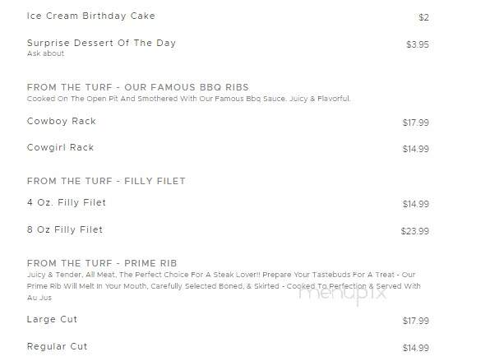Click the Cowboy Rack $17.99 price
Screen dimensions: 490x361
416,123
